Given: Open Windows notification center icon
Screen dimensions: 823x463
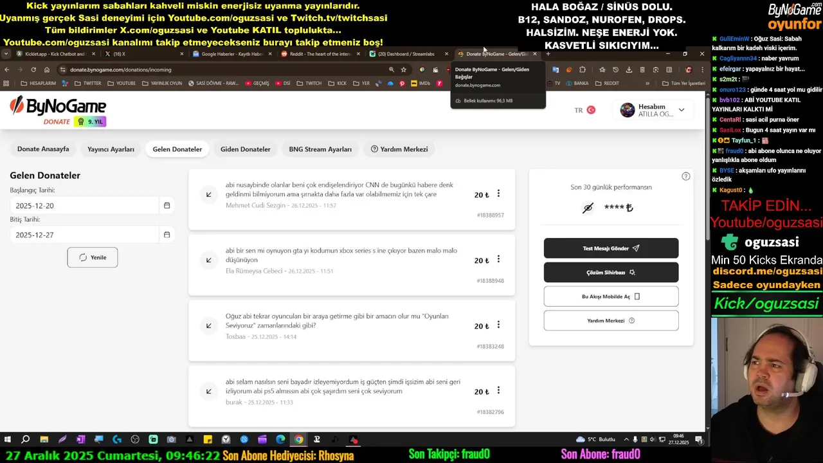Looking at the screenshot, I should [x=699, y=439].
